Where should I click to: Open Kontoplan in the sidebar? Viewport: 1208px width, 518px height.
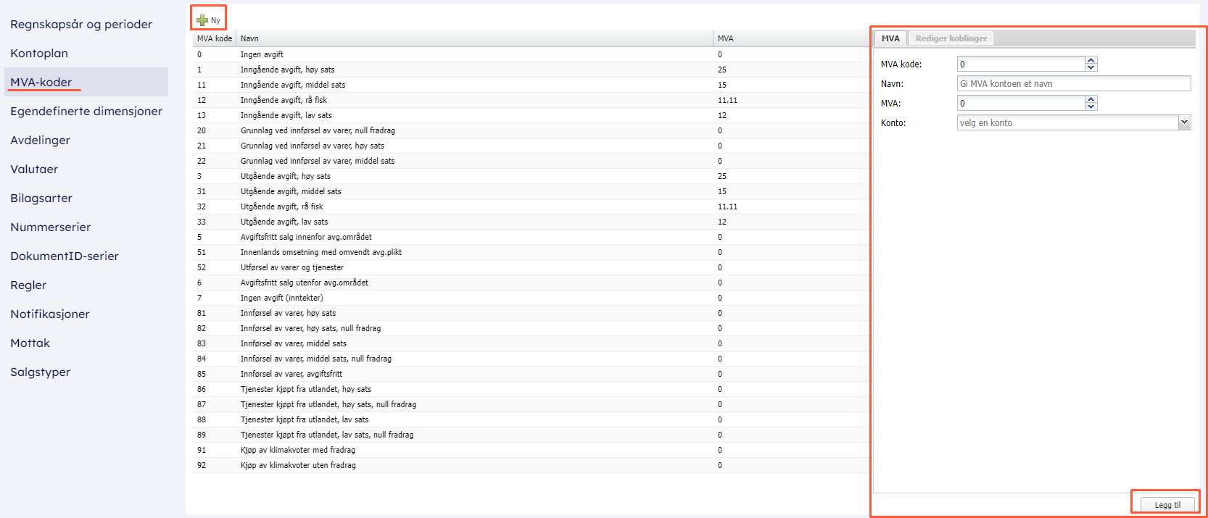pos(39,53)
